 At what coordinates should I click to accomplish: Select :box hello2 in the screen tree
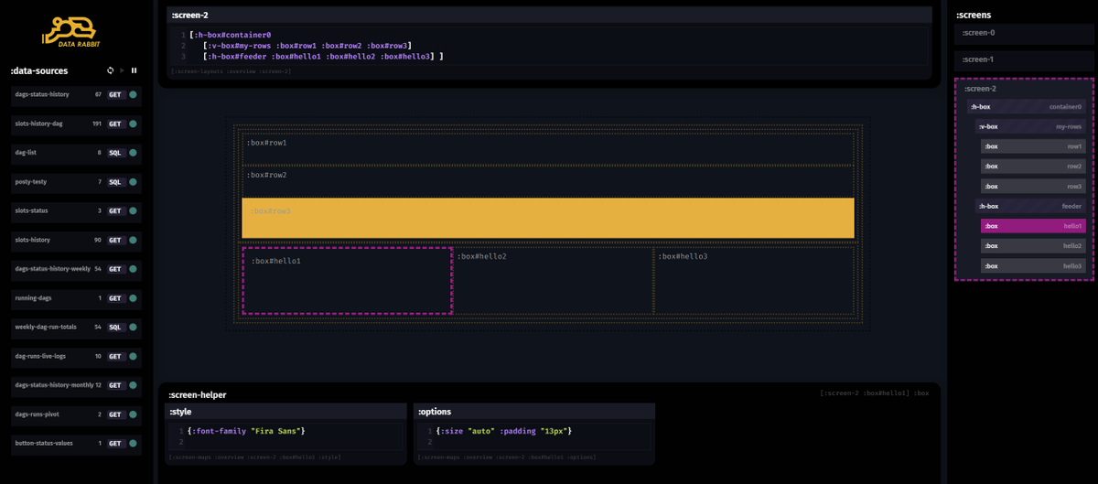pos(1033,246)
